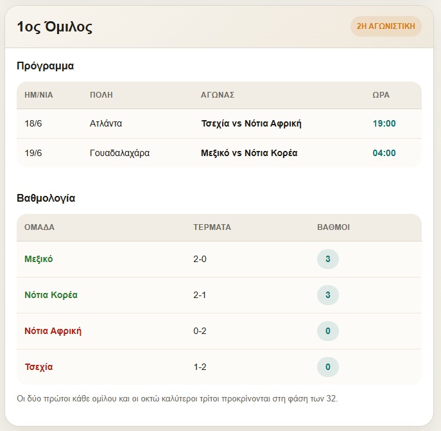441x431 pixels.
Task: Click Νότια Αφρική goals value 0-2
Action: (200, 331)
